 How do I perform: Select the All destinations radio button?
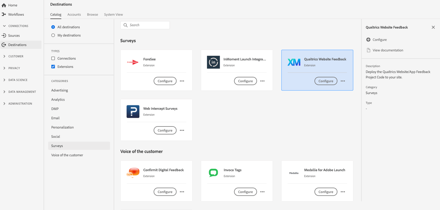[x=53, y=27]
